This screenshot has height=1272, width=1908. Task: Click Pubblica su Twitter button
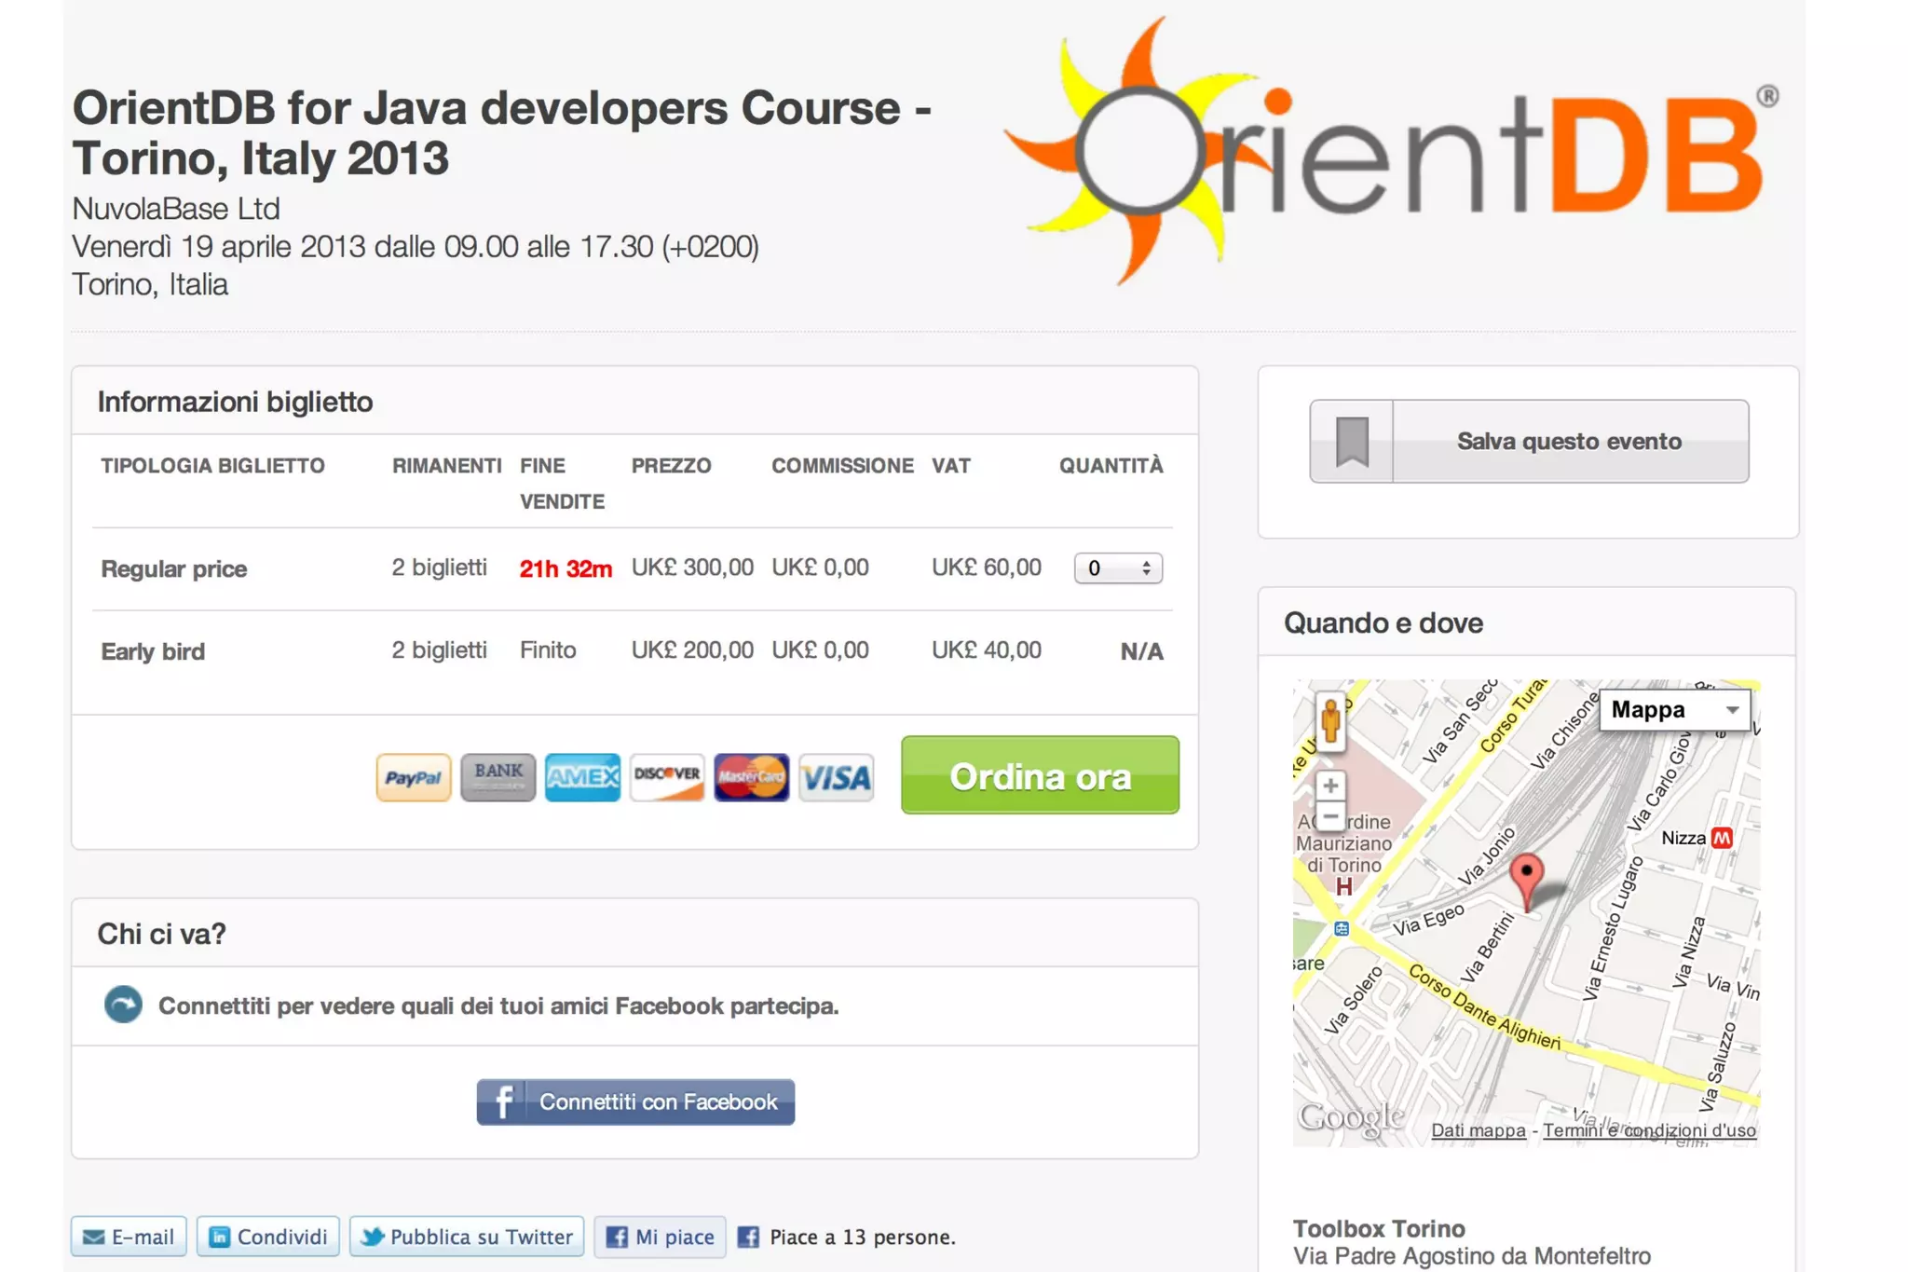point(467,1237)
